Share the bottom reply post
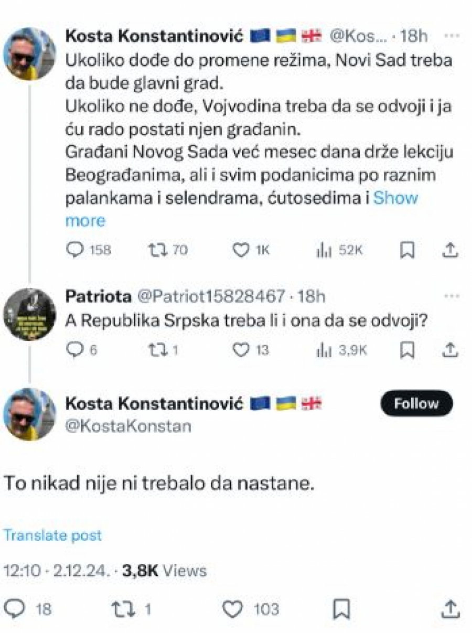 pos(449,609)
